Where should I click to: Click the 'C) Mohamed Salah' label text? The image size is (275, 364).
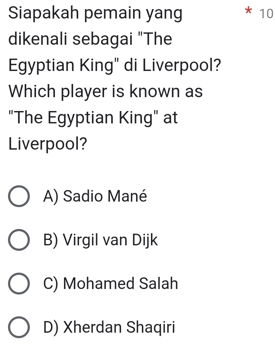(x=111, y=284)
